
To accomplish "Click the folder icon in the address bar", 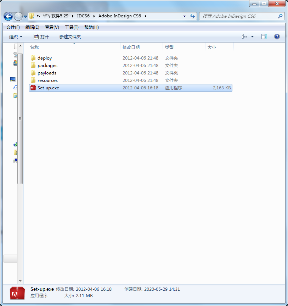I will click(x=32, y=16).
